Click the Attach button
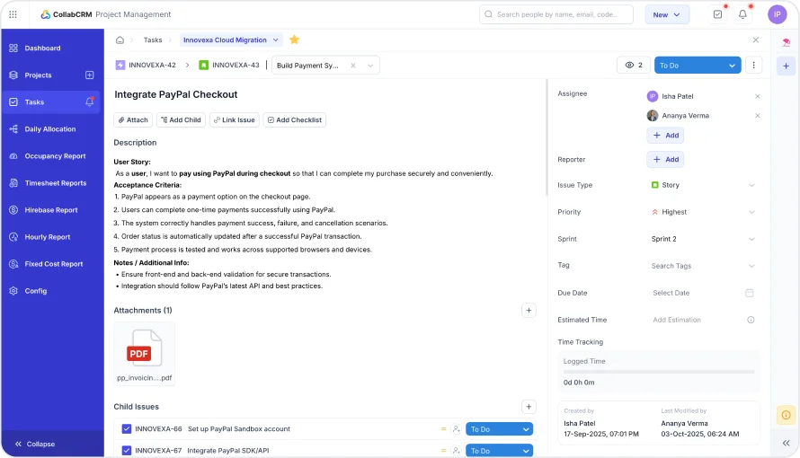The image size is (800, 458). point(133,119)
